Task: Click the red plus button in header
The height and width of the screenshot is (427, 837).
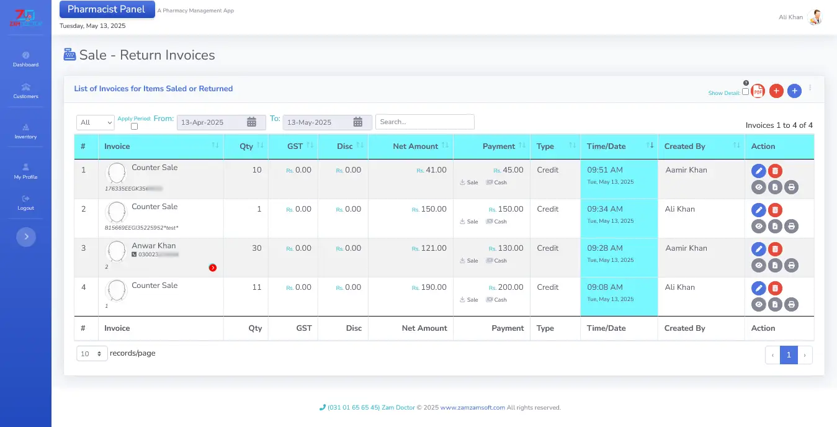Action: (776, 91)
